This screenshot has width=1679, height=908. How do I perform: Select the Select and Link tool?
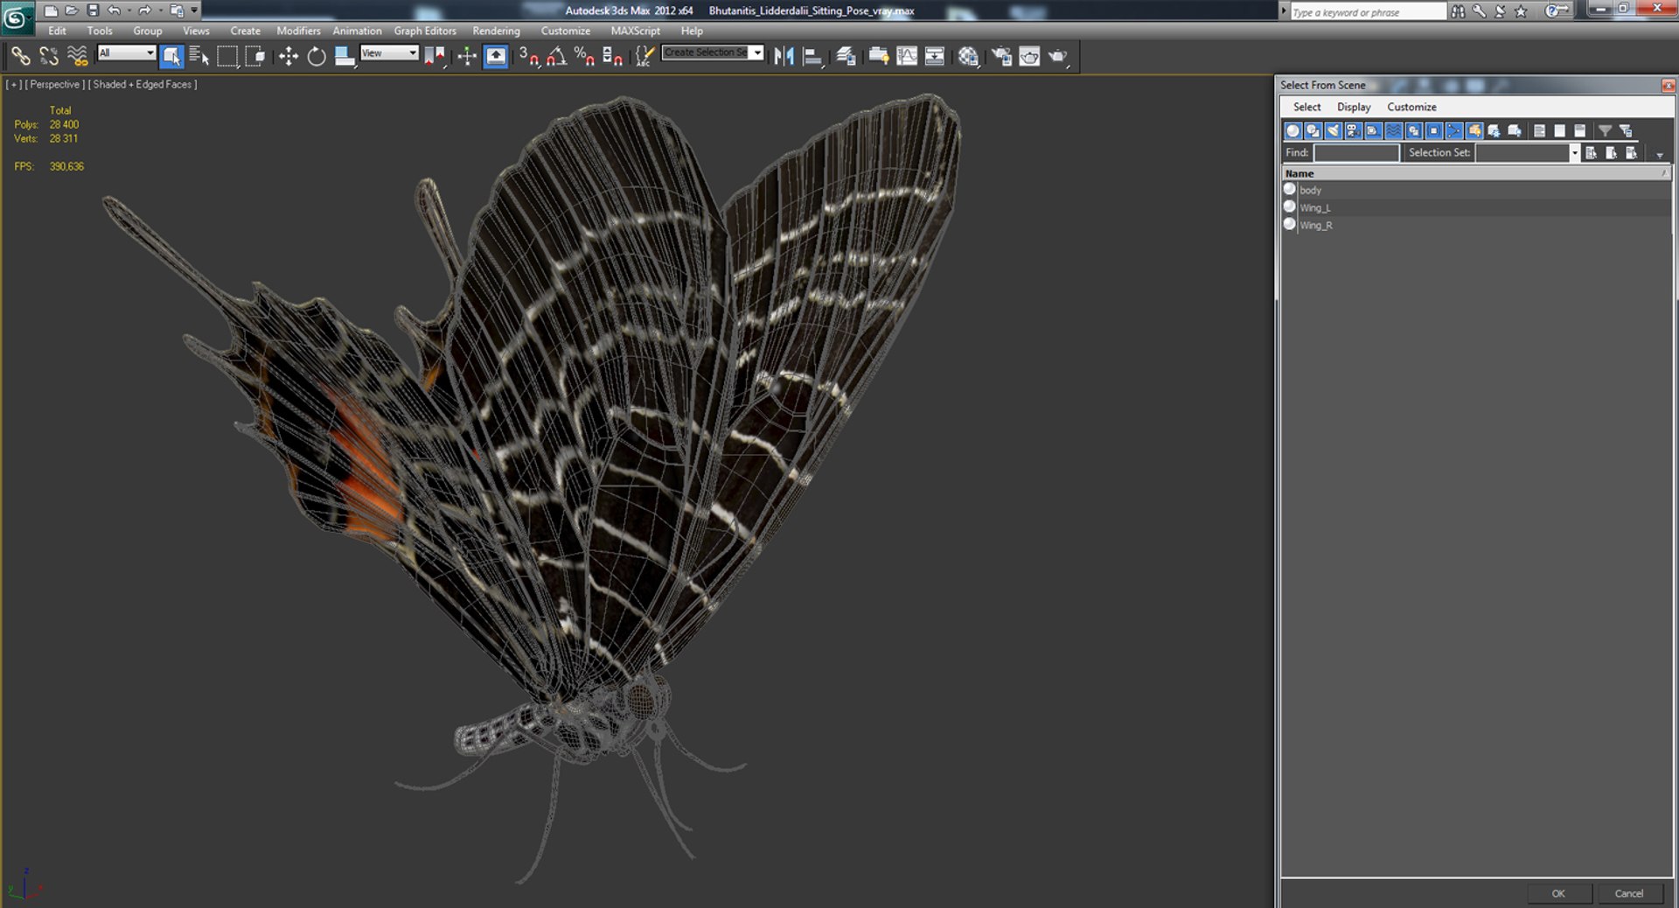click(20, 57)
